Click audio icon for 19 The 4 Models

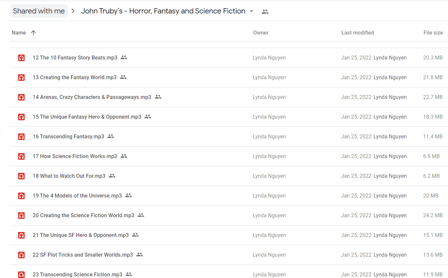21,196
